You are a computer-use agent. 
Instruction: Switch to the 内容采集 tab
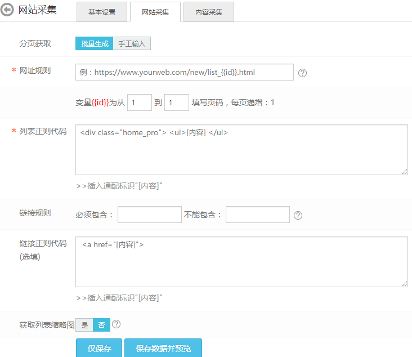point(208,12)
